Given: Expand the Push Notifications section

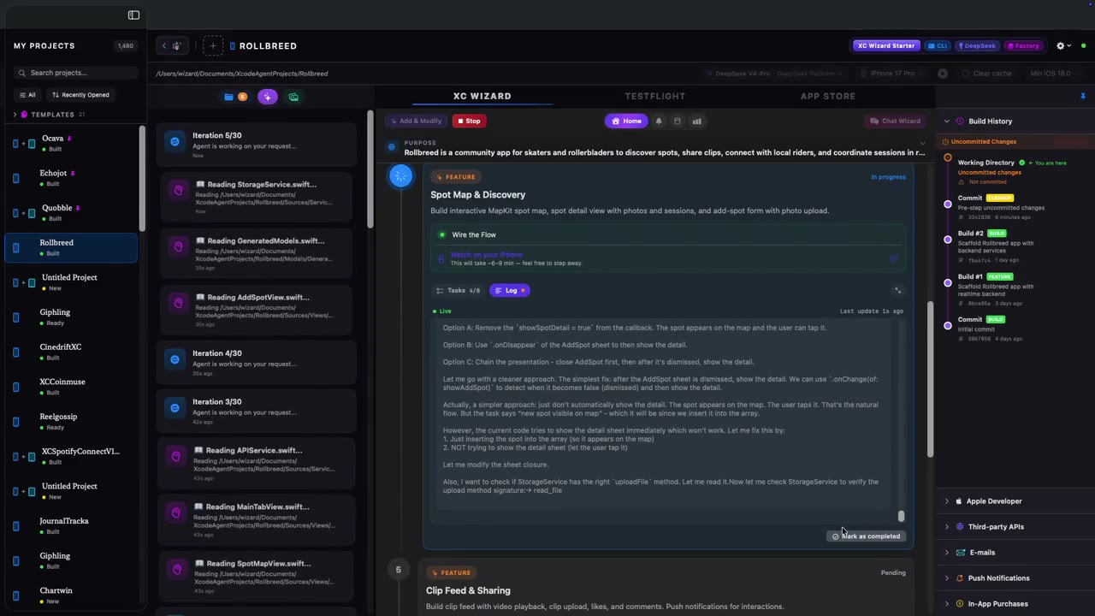Looking at the screenshot, I should coord(947,578).
